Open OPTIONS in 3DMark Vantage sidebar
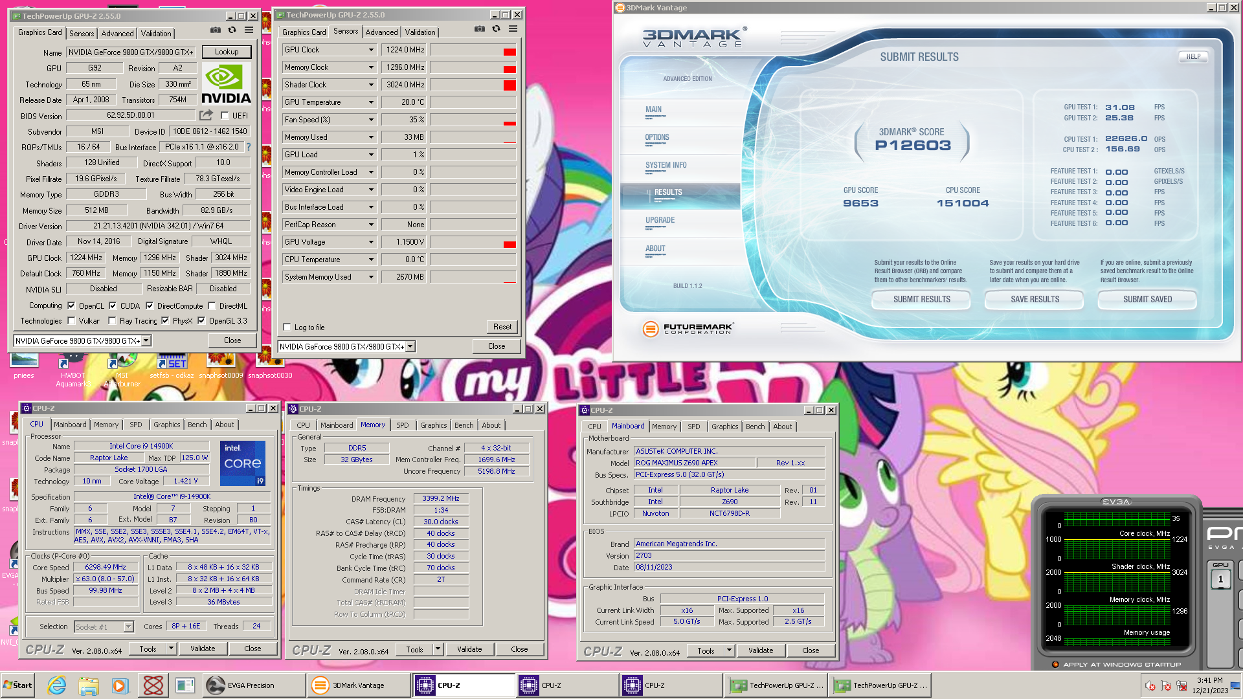 pyautogui.click(x=656, y=138)
